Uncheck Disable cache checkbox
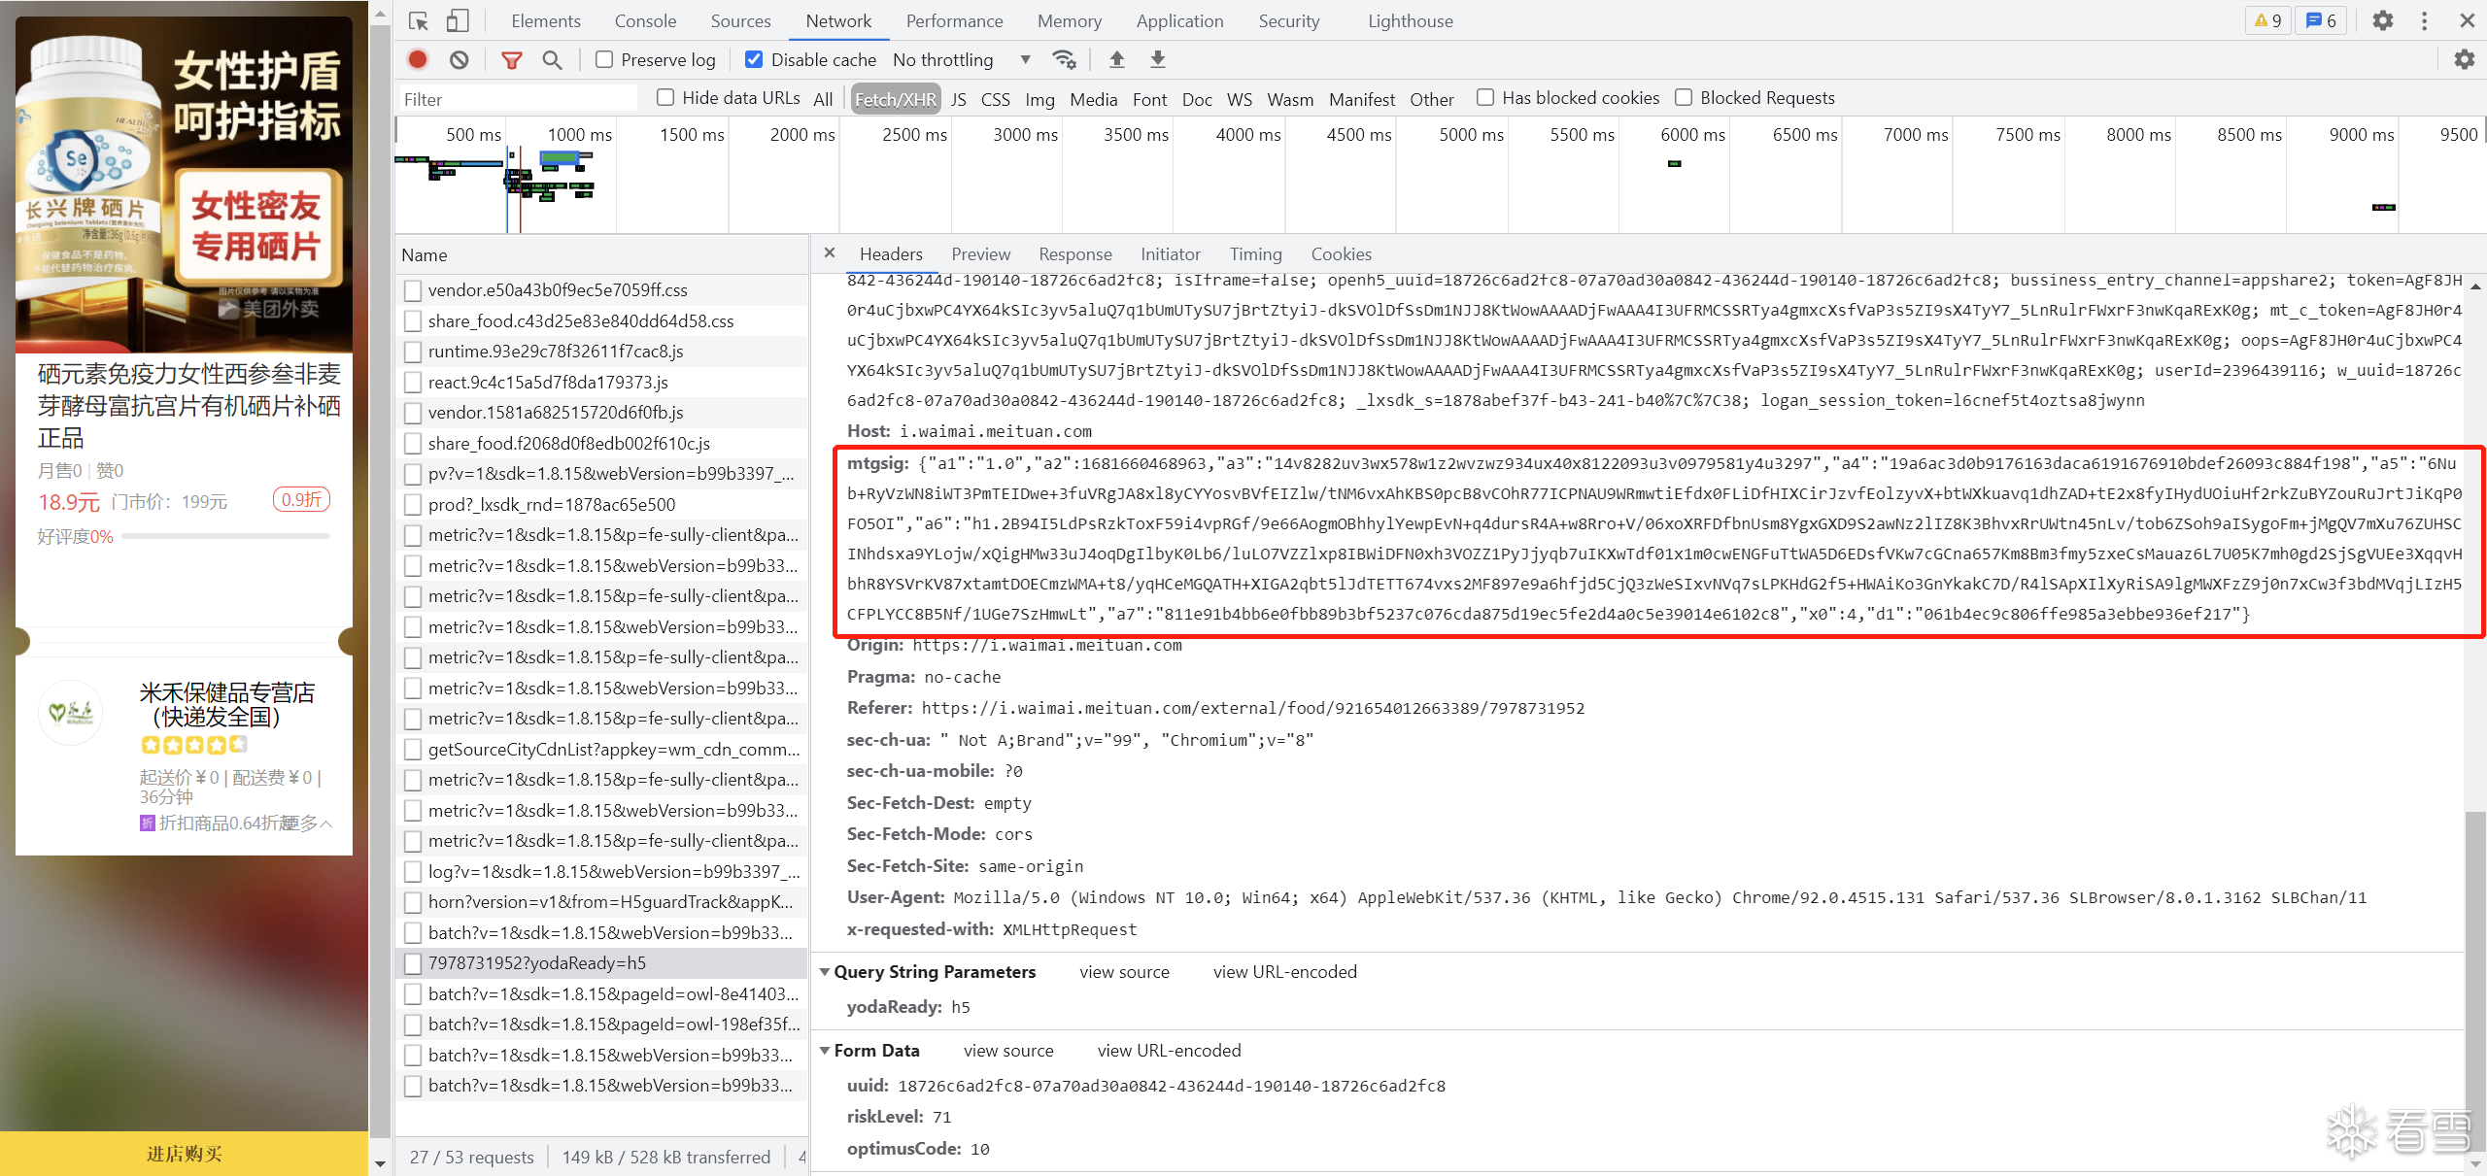Image resolution: width=2487 pixels, height=1176 pixels. coord(754,59)
